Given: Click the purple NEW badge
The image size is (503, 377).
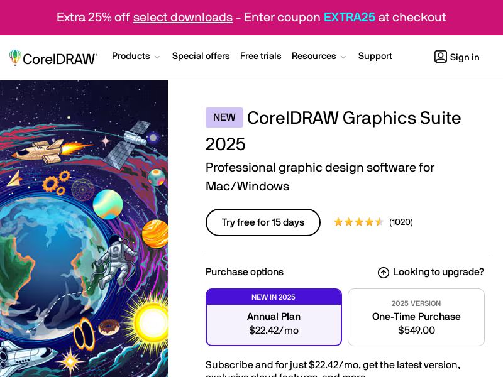Looking at the screenshot, I should (x=224, y=117).
